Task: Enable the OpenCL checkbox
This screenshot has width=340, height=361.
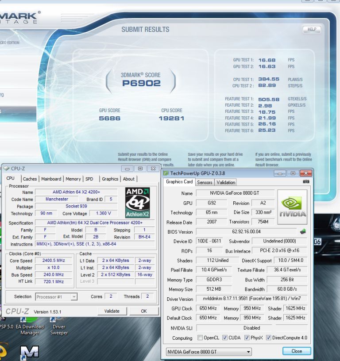Action: [201, 338]
